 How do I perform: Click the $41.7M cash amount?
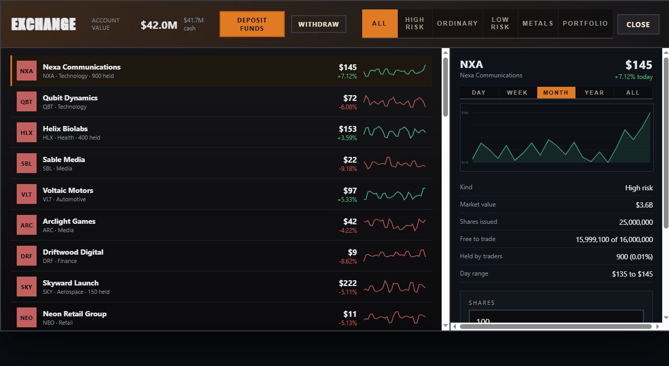pos(193,20)
